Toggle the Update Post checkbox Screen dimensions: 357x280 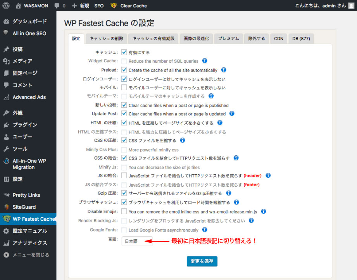point(124,113)
